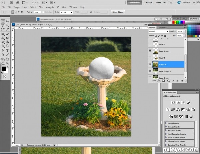
Task: Open the Select menu
Action: [x=33, y=7]
